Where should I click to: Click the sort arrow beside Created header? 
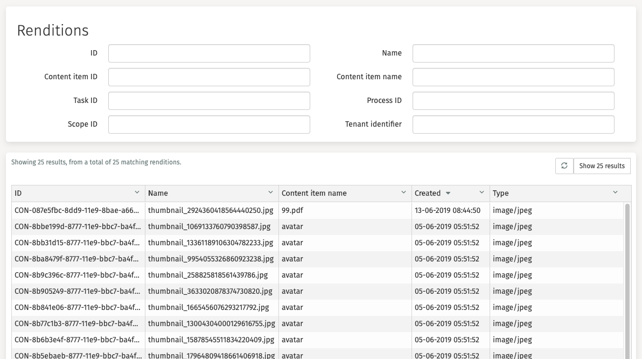point(448,194)
